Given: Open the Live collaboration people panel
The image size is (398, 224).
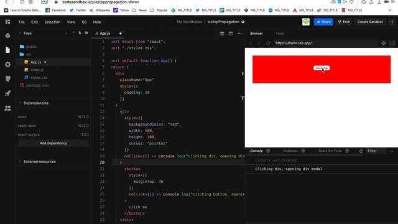Looking at the screenshot, I should [7, 108].
